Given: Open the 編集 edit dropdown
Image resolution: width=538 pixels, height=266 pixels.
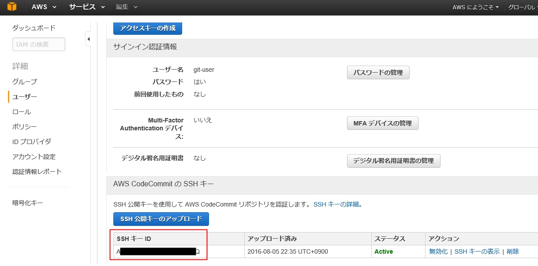Looking at the screenshot, I should click(127, 7).
